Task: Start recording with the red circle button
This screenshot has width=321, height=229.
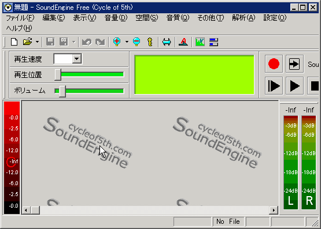Action: tap(274, 64)
